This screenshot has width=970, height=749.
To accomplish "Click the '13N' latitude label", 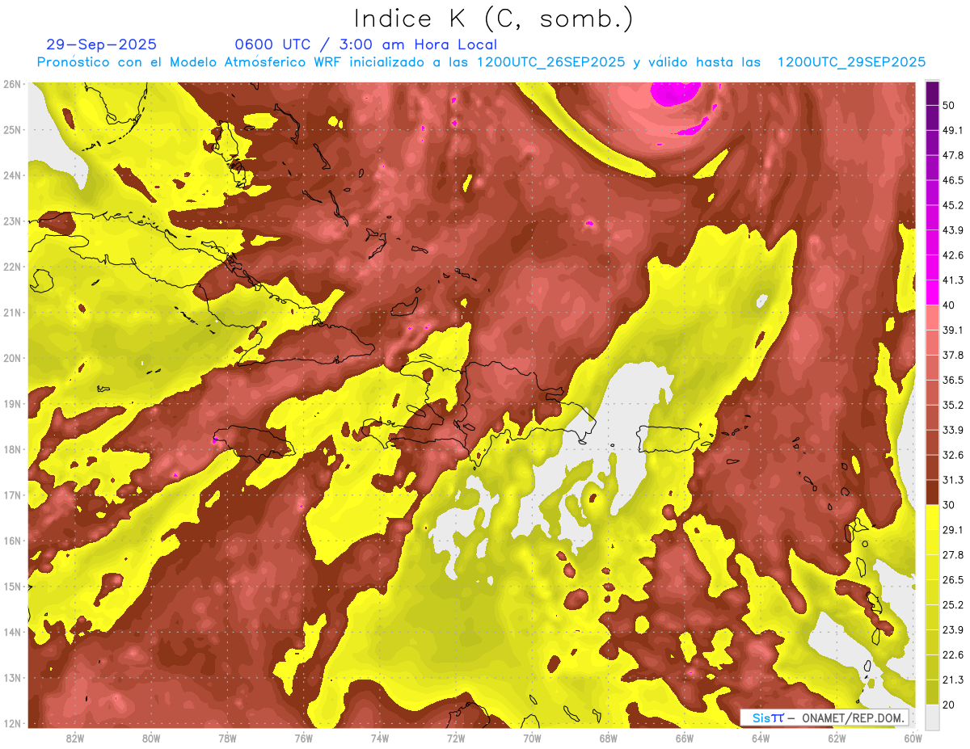I will 11,677.
